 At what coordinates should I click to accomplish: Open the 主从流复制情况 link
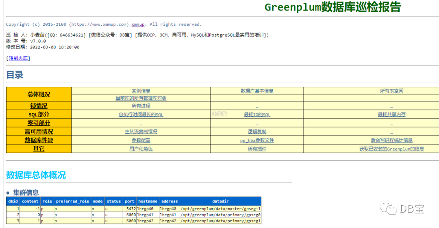click(x=141, y=132)
